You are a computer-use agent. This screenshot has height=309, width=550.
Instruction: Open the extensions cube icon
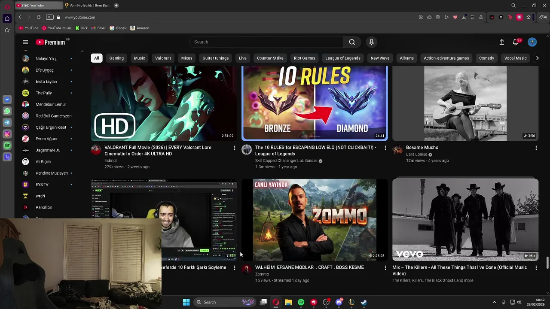tap(529, 17)
